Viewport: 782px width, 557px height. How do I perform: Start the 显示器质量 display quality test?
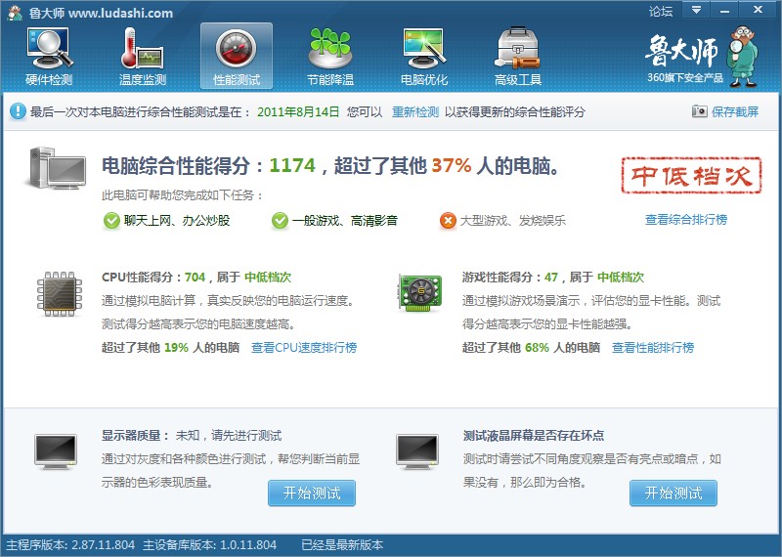coord(312,493)
